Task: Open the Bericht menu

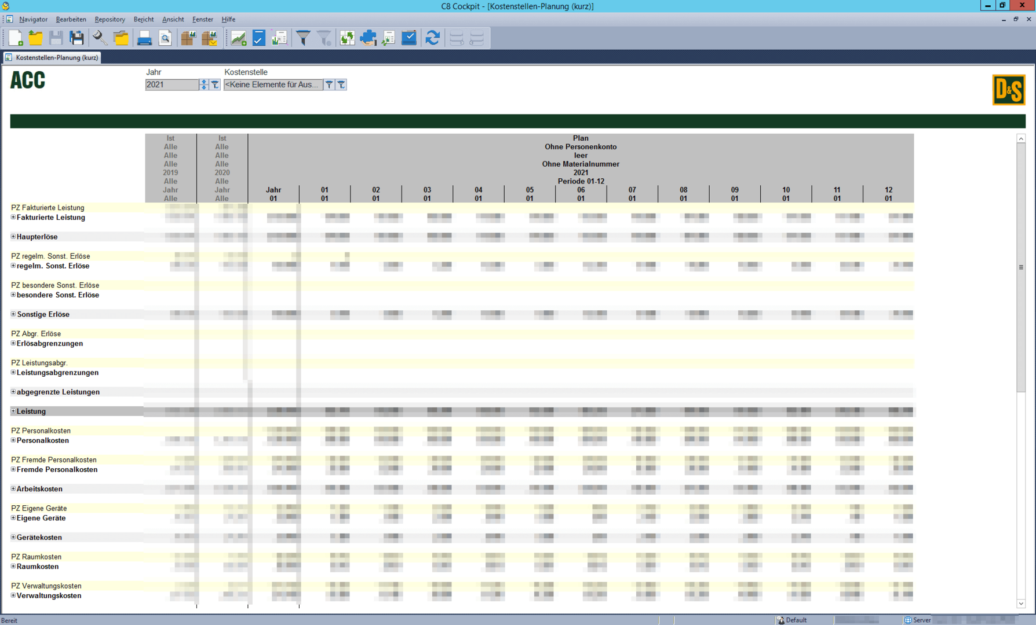Action: point(143,19)
